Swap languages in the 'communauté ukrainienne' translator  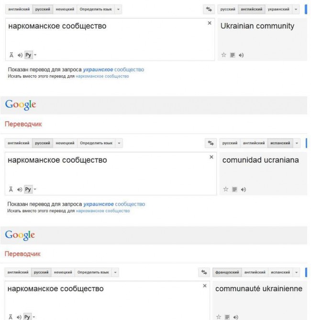pyautogui.click(x=204, y=273)
